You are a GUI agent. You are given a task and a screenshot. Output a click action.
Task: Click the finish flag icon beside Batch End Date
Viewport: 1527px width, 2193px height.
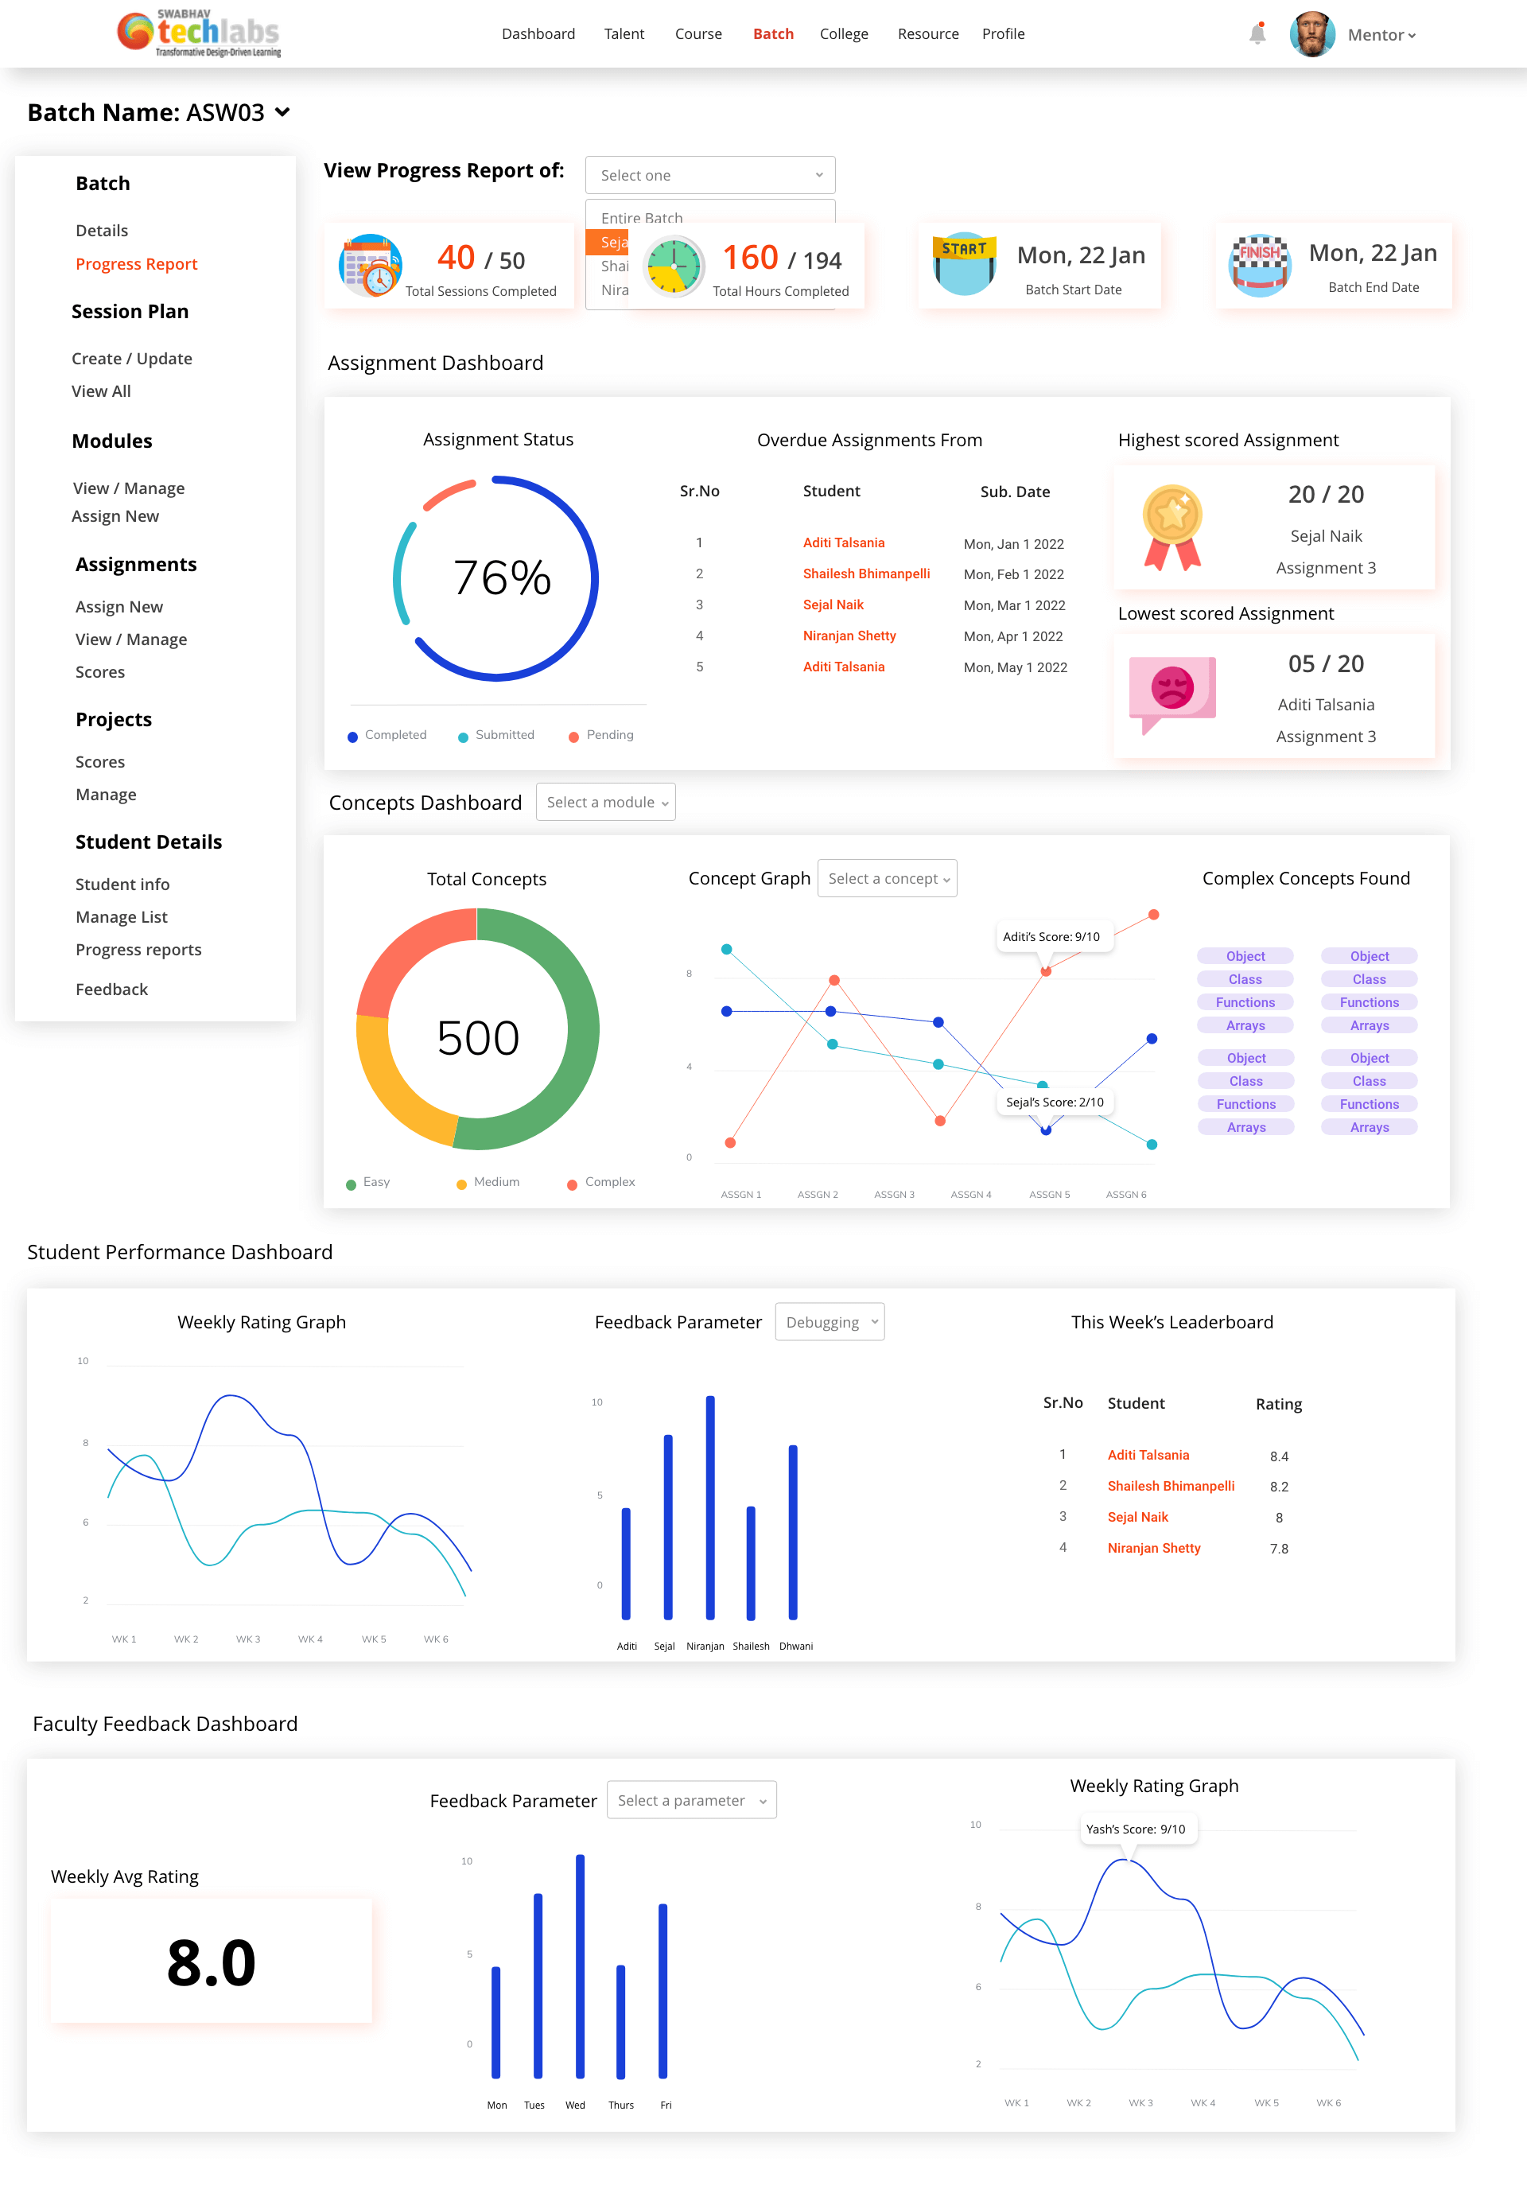[x=1260, y=265]
